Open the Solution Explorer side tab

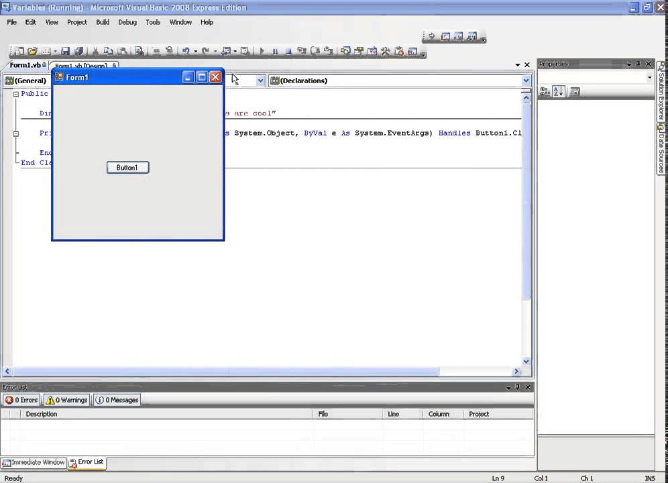click(661, 92)
